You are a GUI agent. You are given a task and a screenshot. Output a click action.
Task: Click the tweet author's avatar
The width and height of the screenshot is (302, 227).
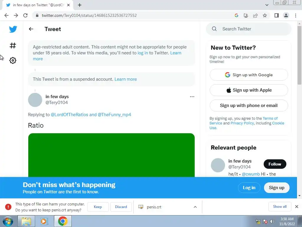(x=35, y=100)
